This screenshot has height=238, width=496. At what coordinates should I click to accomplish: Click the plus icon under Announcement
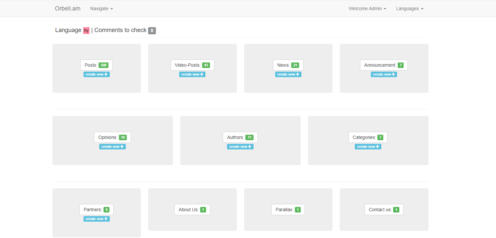coord(393,74)
